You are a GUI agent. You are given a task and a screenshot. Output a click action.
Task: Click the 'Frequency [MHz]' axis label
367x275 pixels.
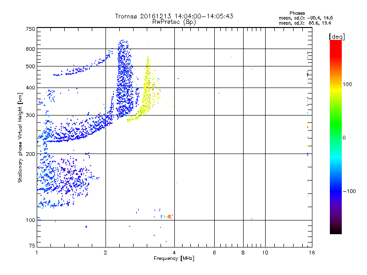[x=174, y=258]
